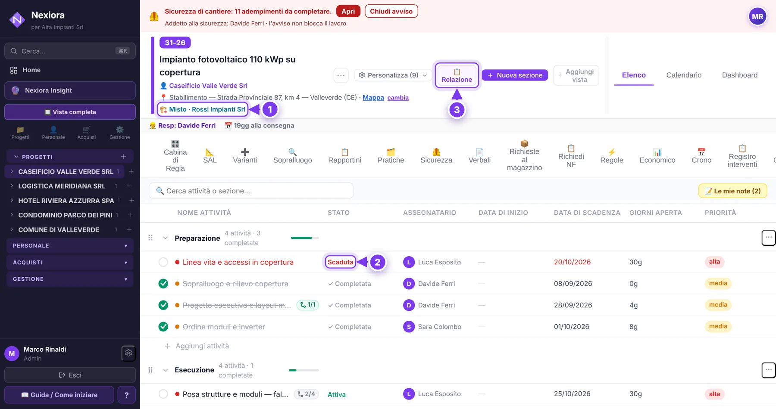Click the question mark help button
The image size is (776, 409).
pos(126,395)
